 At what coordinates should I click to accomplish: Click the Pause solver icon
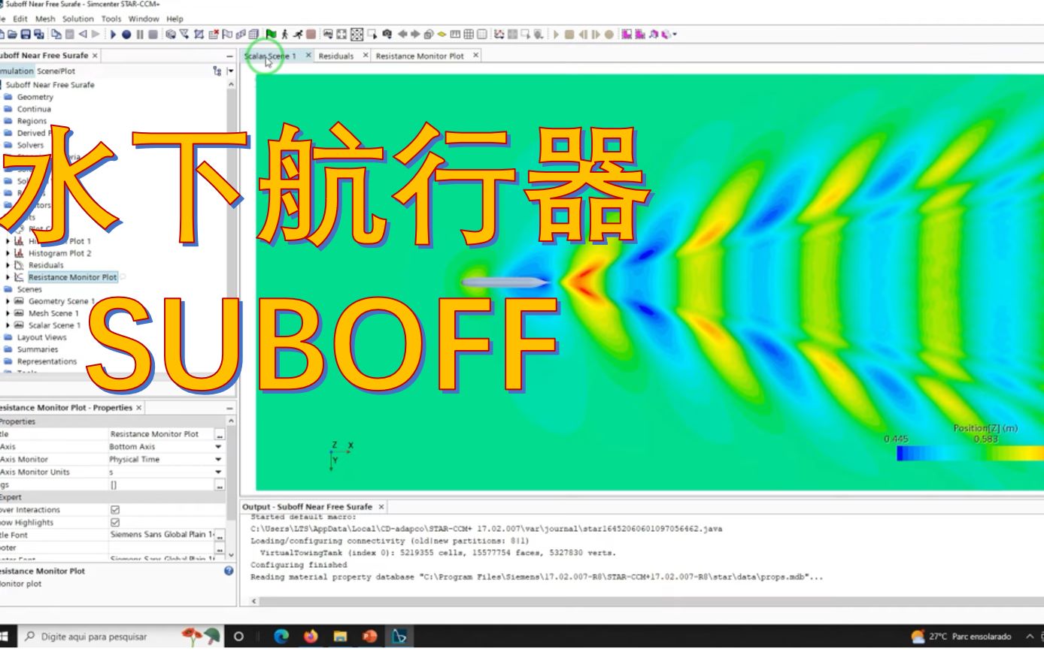click(x=140, y=34)
